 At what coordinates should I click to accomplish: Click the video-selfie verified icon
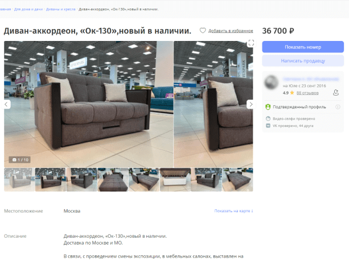tap(268, 118)
